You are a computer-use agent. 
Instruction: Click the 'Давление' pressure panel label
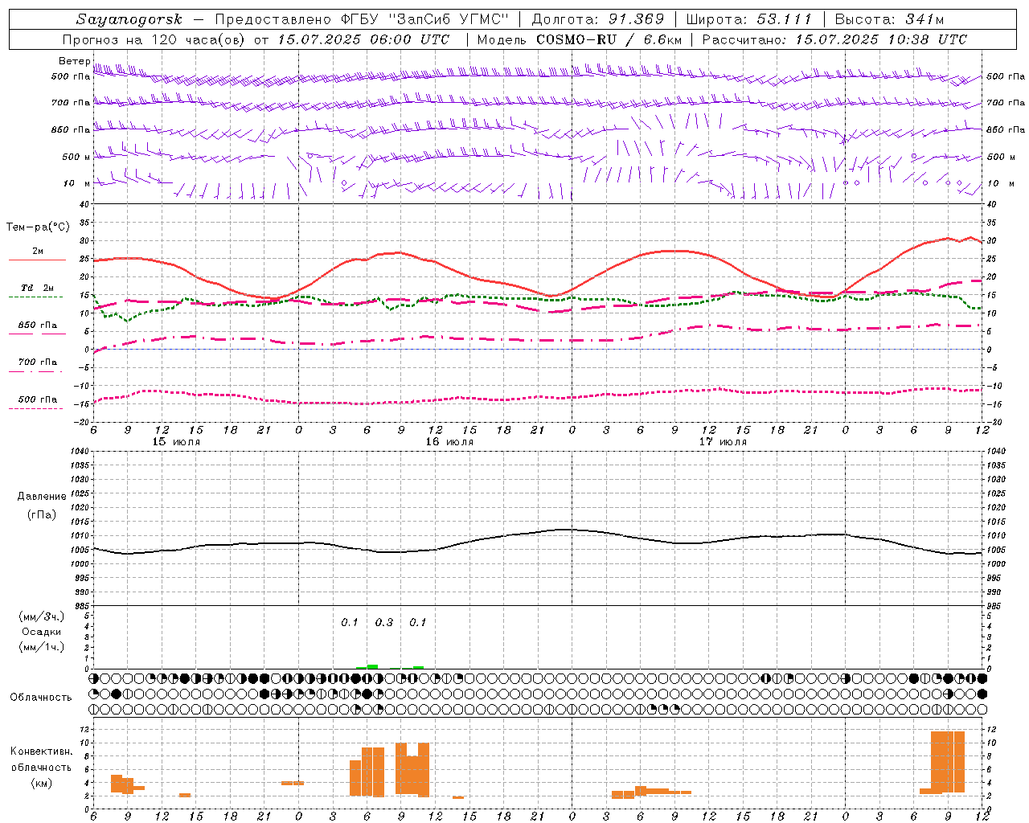click(x=42, y=497)
